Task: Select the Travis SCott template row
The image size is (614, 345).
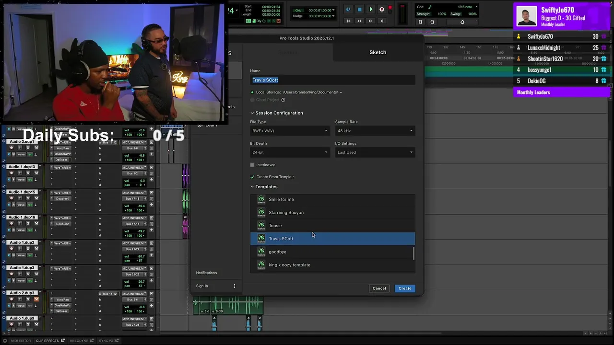Action: pyautogui.click(x=332, y=239)
